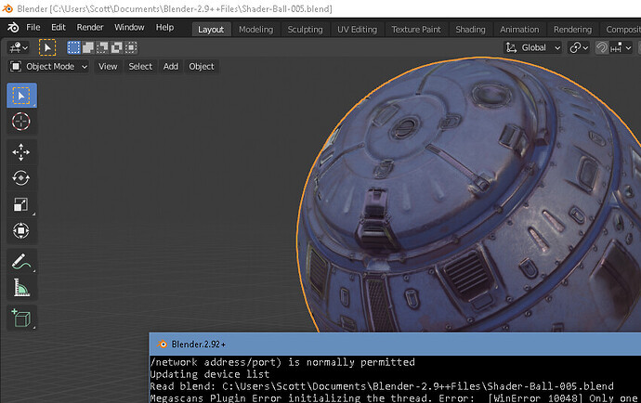Click the 'Updating device list' console line

[x=210, y=374]
